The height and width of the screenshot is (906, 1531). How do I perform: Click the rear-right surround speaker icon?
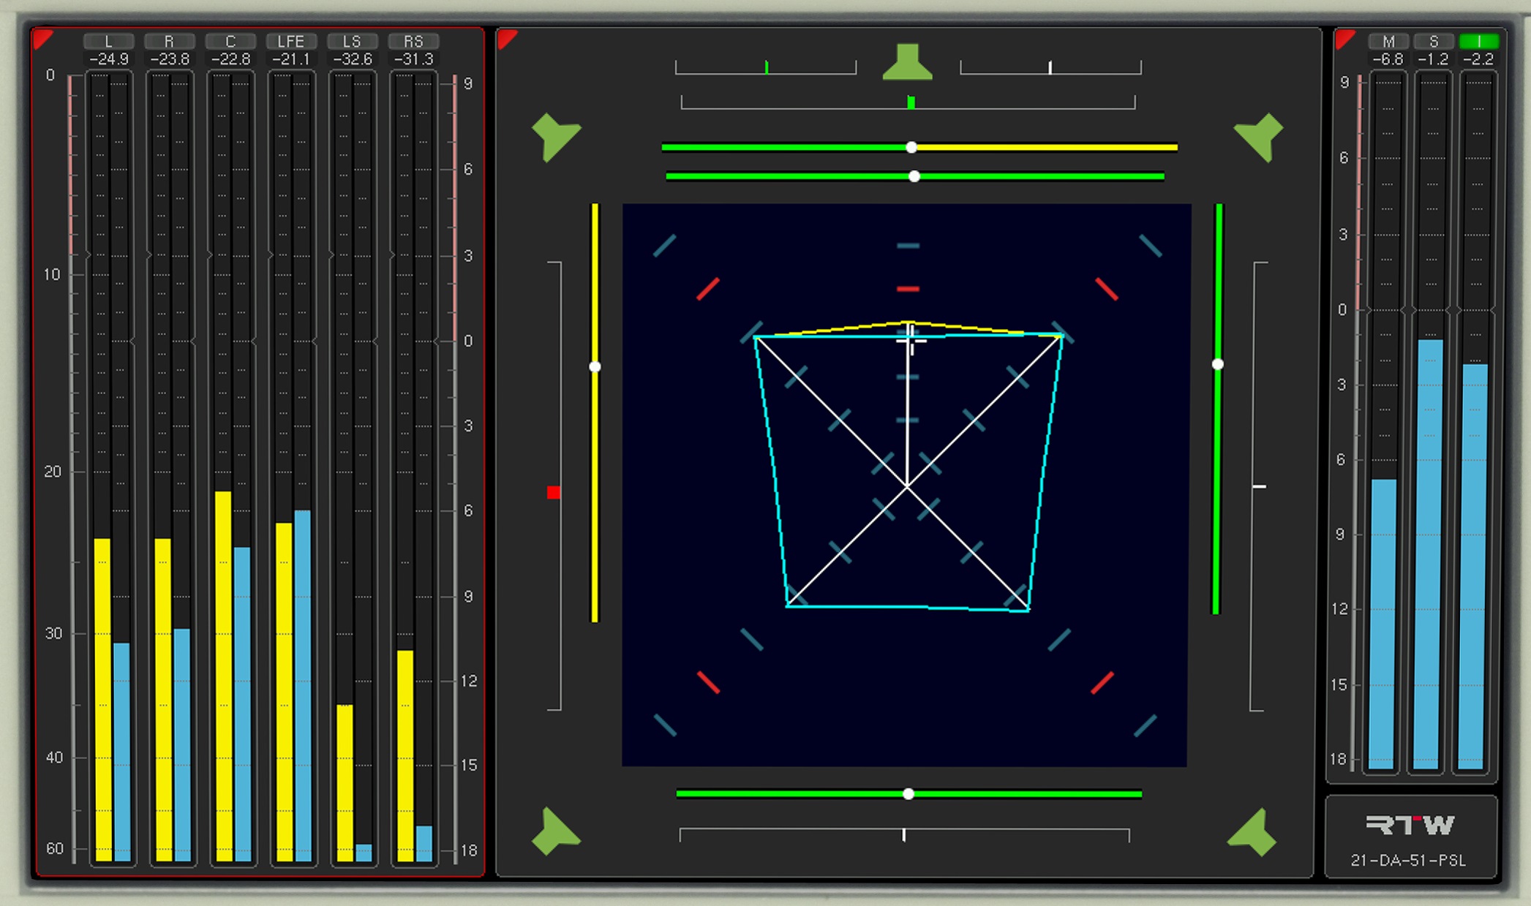tap(1252, 832)
